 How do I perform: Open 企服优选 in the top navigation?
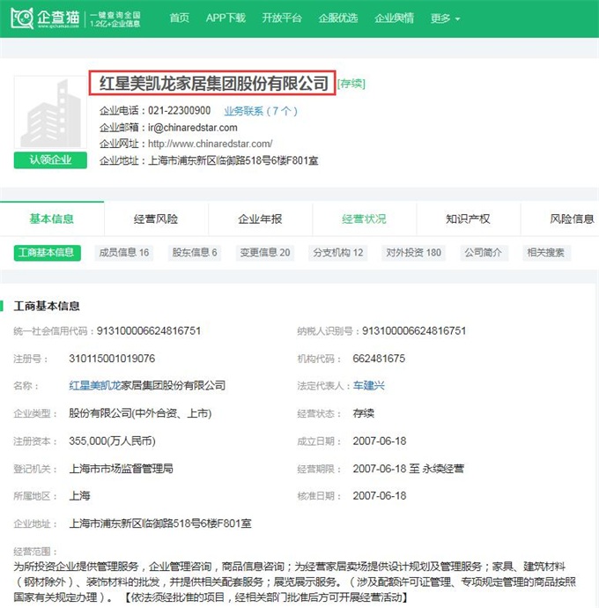click(x=338, y=18)
